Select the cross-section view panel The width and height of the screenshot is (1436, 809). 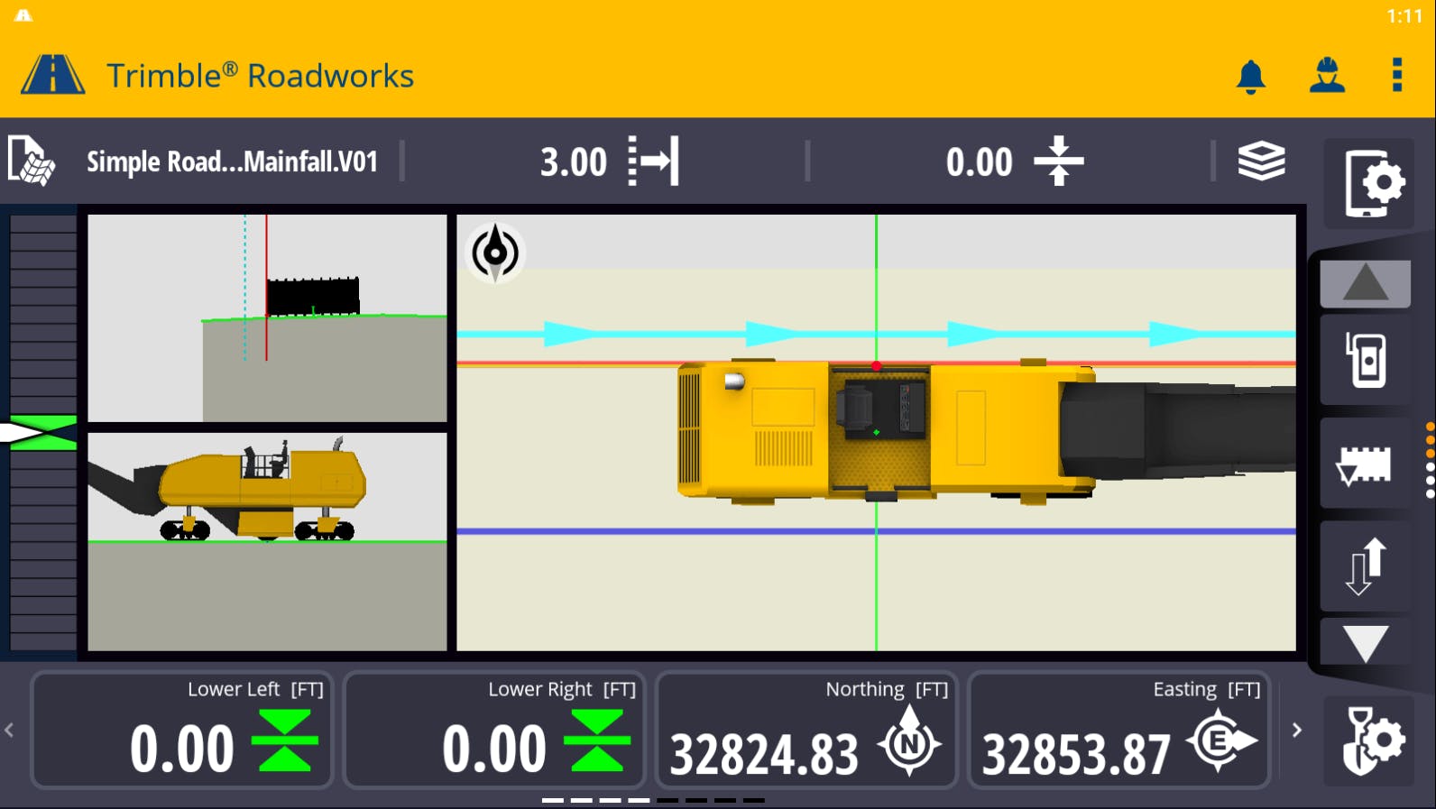pyautogui.click(x=267, y=317)
